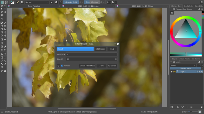Switch to the 2018-01-25_18-11-24.jpg tab
The height and width of the screenshot is (114, 204).
[x=88, y=6]
